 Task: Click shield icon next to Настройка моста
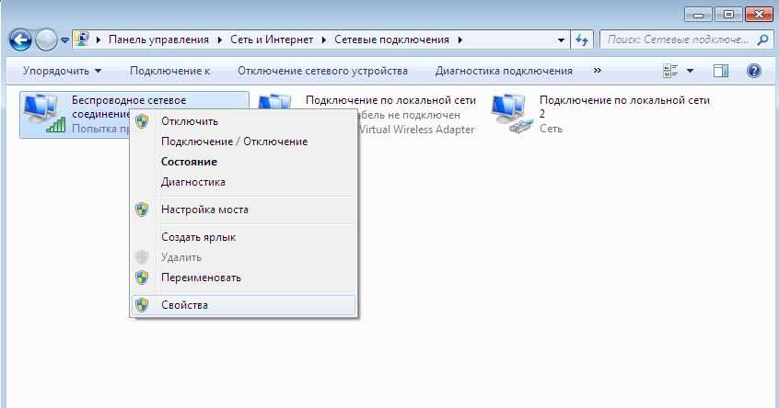coord(142,210)
